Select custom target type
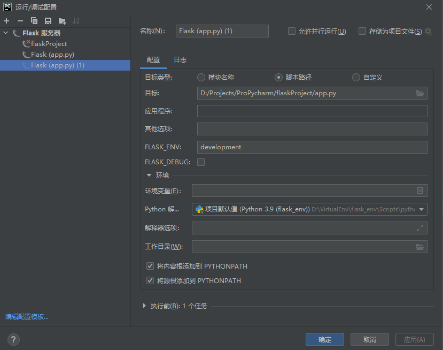This screenshot has height=350, width=443. click(x=356, y=78)
